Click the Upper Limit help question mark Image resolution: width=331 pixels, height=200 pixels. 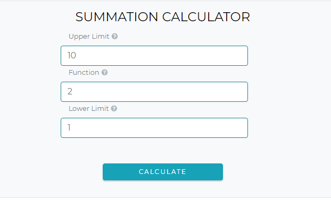coord(114,37)
